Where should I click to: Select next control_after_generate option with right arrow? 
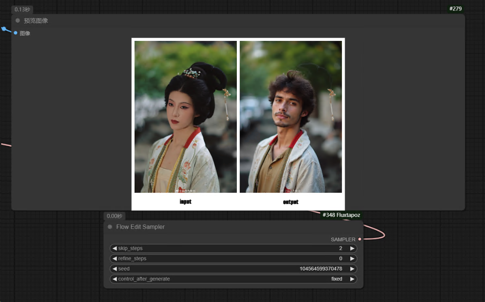352,279
